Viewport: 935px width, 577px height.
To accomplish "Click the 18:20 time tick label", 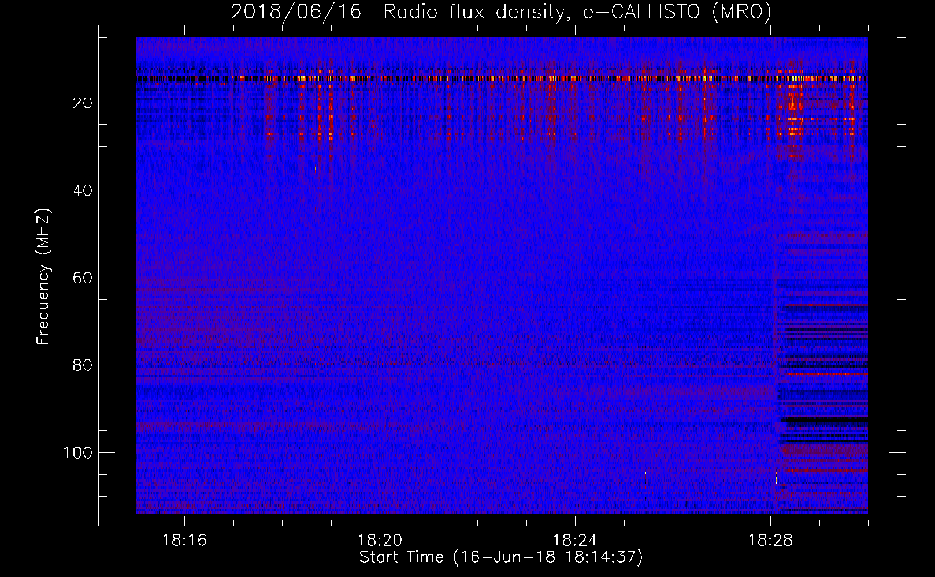I will point(380,541).
